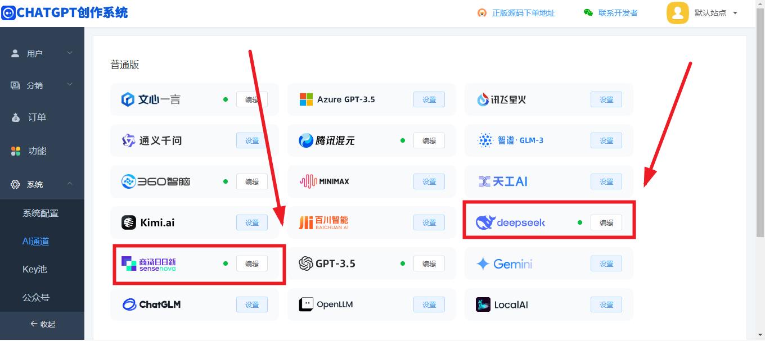The image size is (765, 341).
Task: Click 设置 for 智谱 GLM-3
Action: tap(606, 140)
